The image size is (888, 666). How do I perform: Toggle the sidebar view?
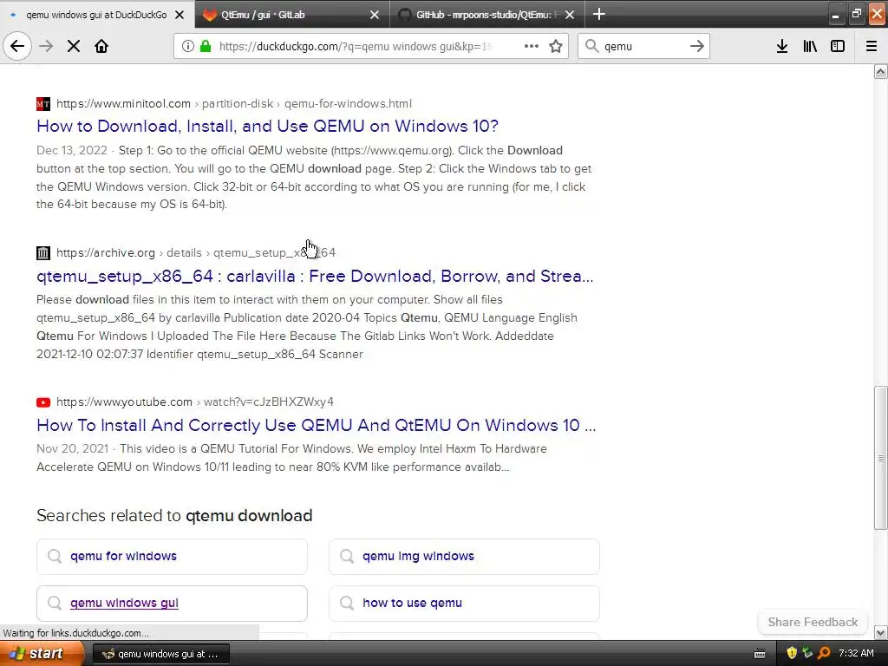pos(838,46)
